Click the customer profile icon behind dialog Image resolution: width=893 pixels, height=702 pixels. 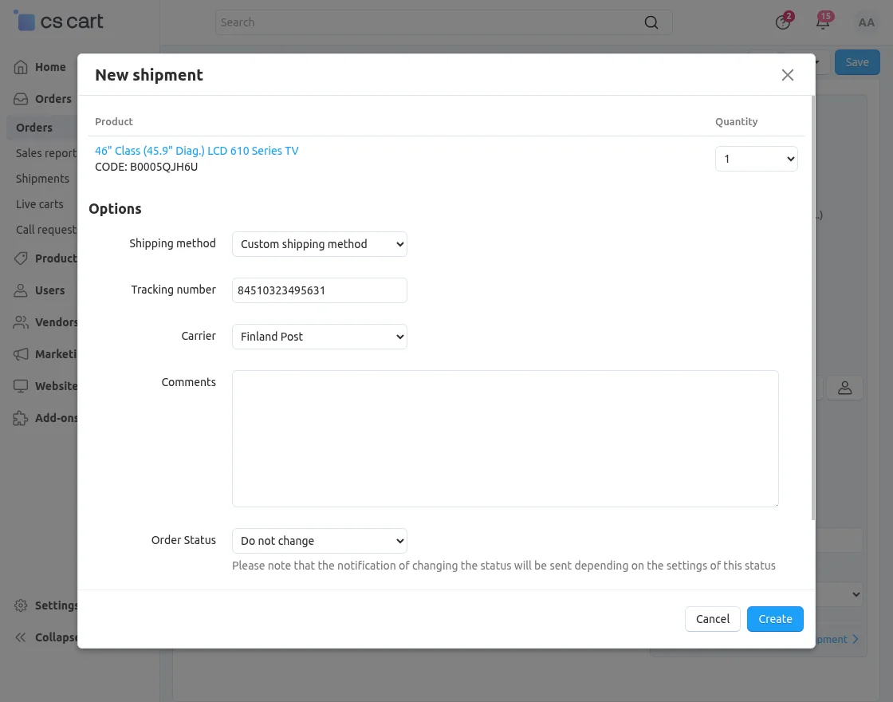tap(844, 388)
